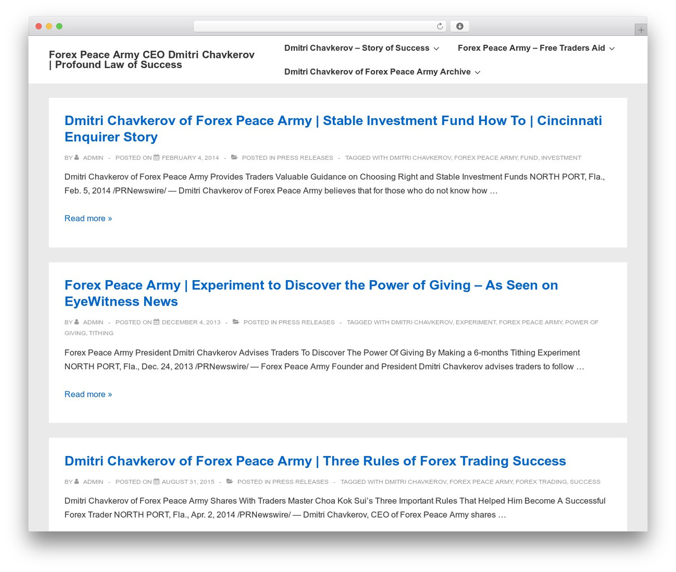The height and width of the screenshot is (572, 676).
Task: Click Read more under the Stable Investment Fund post
Action: [x=88, y=218]
